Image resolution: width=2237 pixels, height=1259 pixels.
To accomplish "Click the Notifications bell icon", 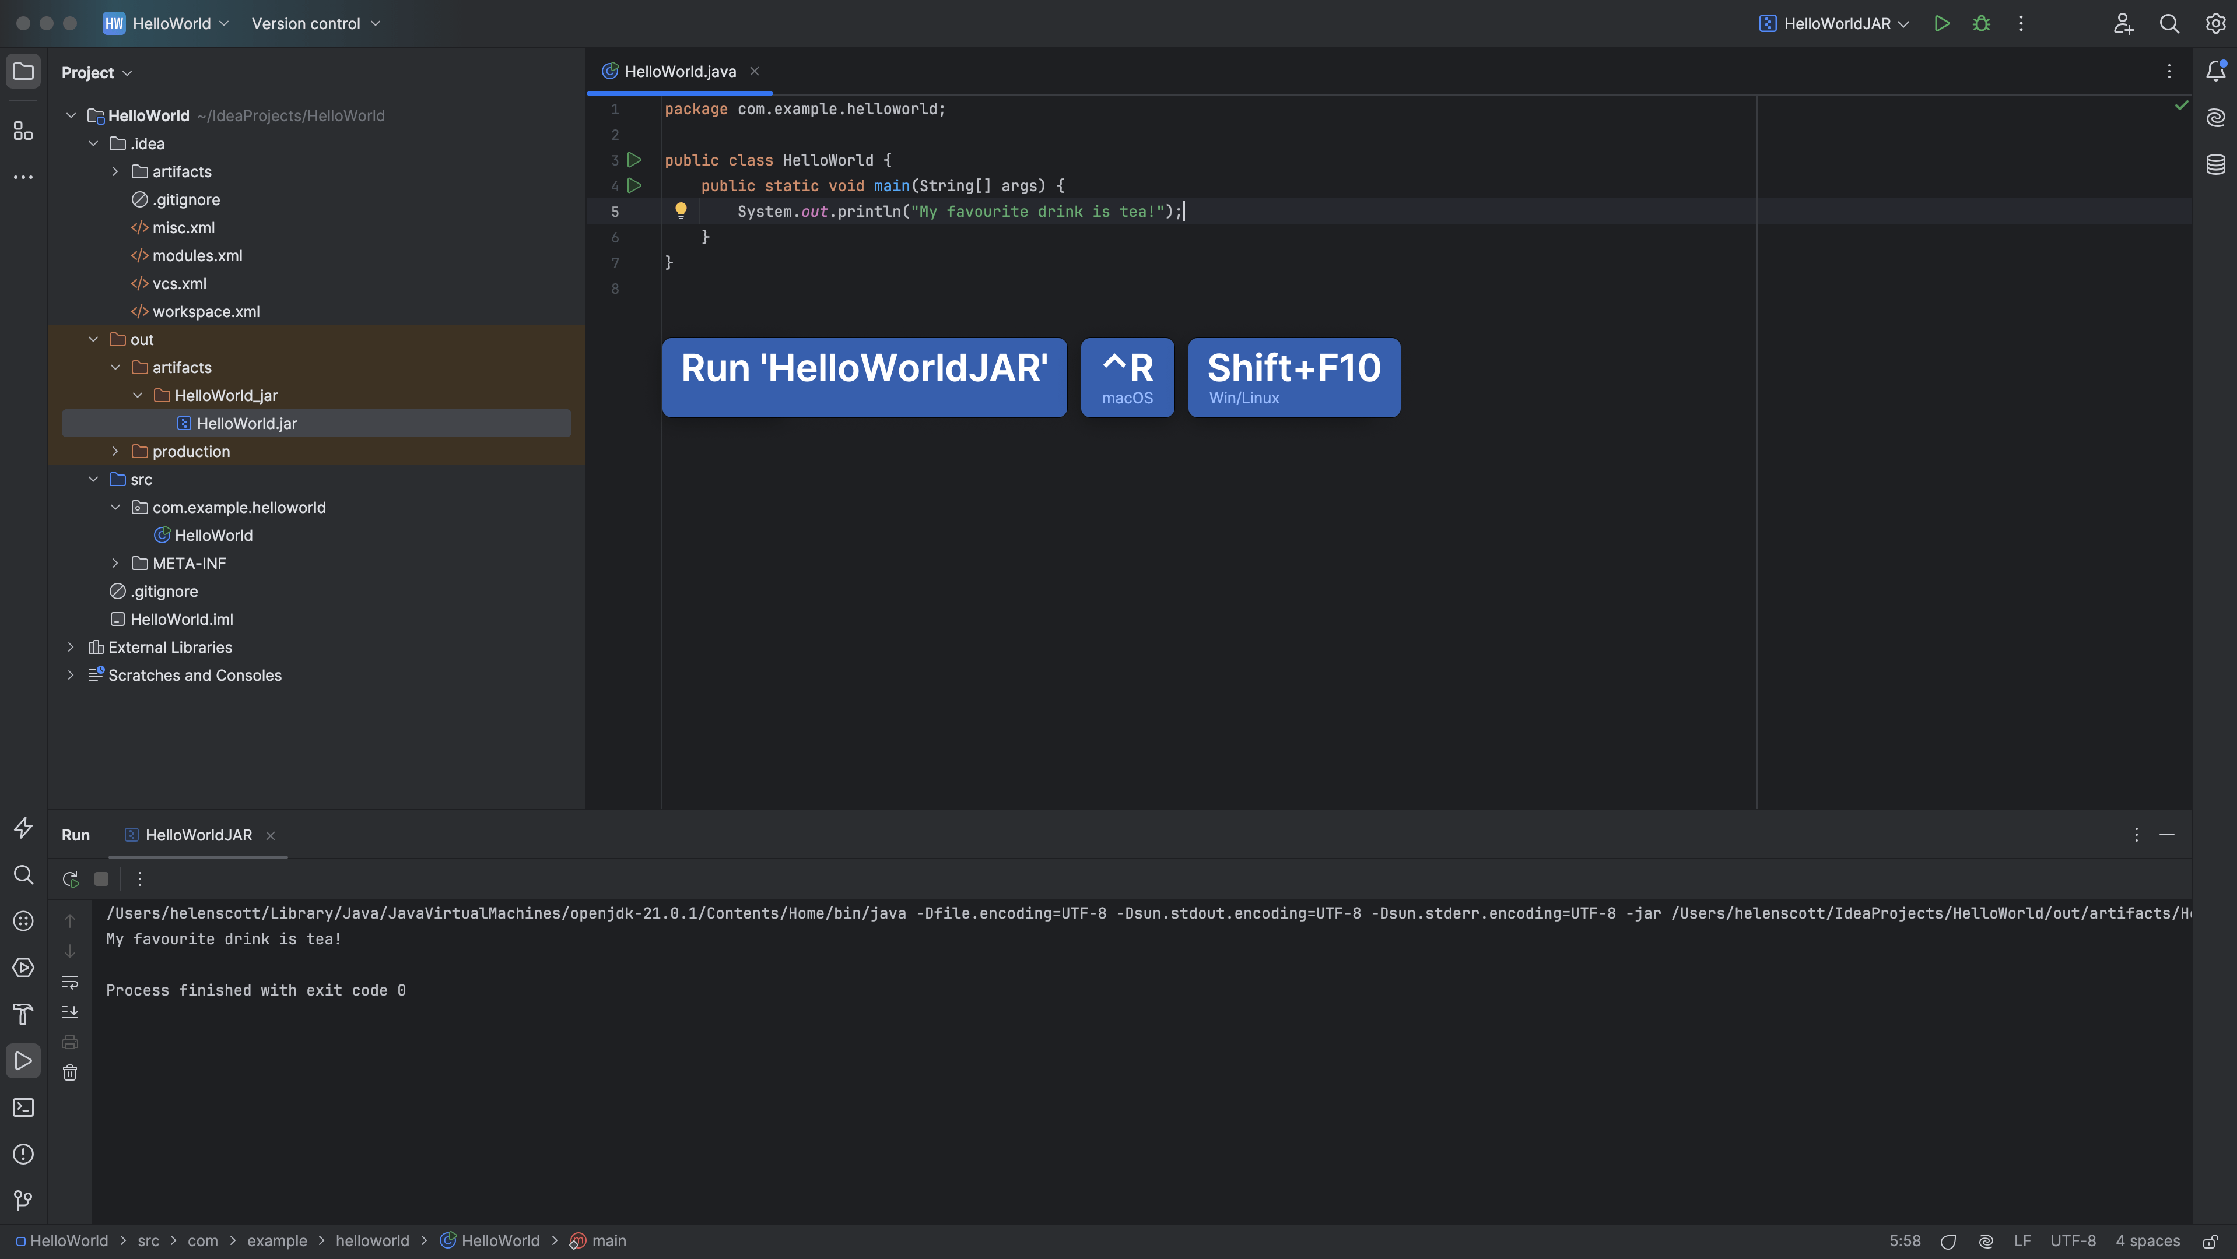I will 2215,71.
